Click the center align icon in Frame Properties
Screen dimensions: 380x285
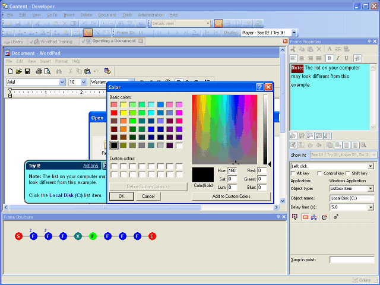pyautogui.click(x=302, y=58)
